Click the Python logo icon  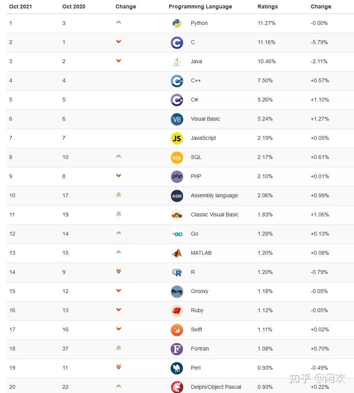177,23
